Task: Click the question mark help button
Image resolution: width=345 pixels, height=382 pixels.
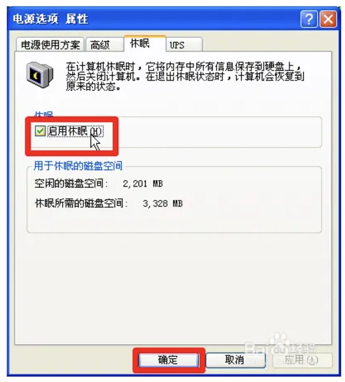Action: (309, 19)
